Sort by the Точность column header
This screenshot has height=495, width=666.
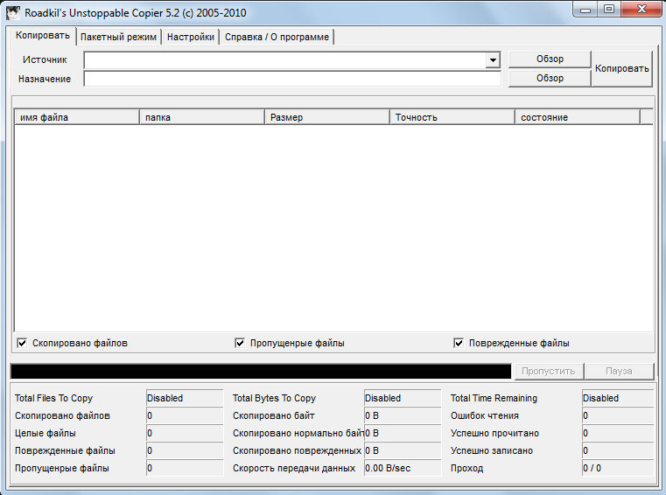[x=452, y=117]
